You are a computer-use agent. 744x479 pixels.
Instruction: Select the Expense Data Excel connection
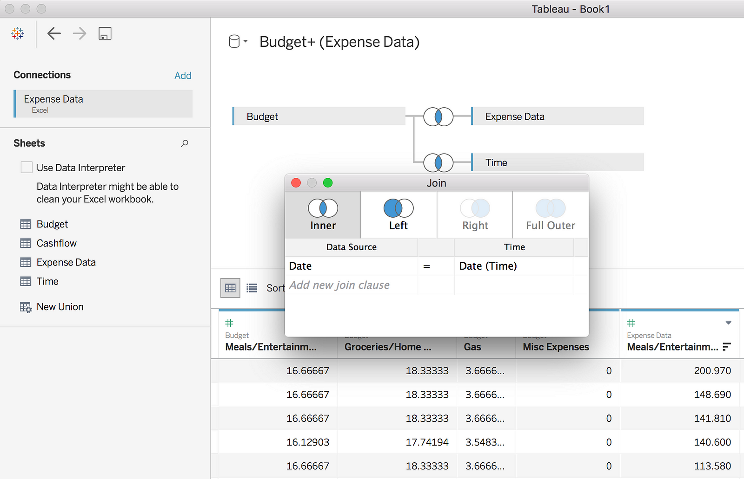point(103,104)
